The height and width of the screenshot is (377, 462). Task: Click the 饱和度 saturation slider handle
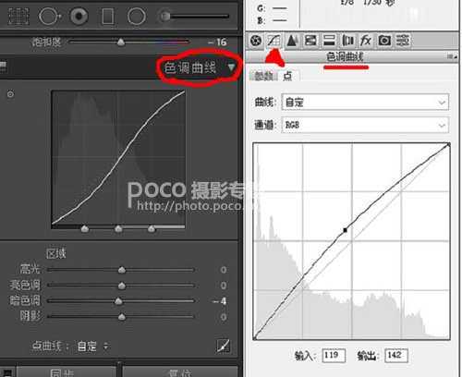point(121,43)
